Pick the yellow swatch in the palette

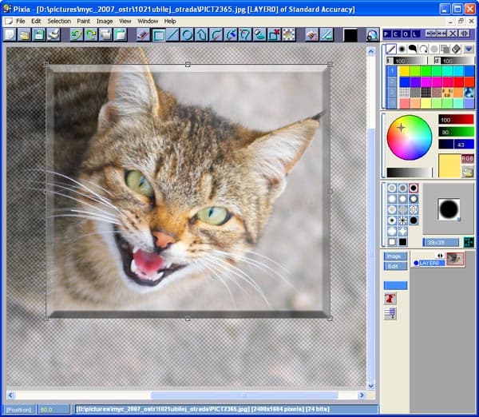click(404, 71)
